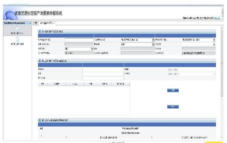This screenshot has width=227, height=143.
Task: Switch to the first (home) tab
Action: [x=36, y=23]
